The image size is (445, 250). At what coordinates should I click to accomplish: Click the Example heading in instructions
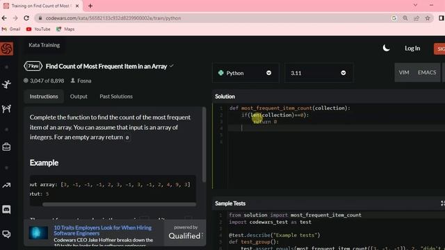[44, 162]
